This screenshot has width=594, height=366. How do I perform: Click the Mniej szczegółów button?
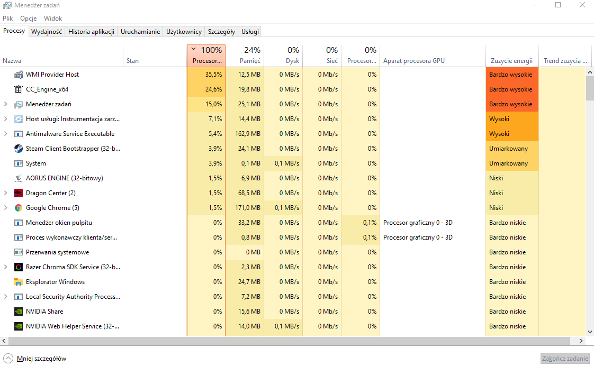[35, 358]
